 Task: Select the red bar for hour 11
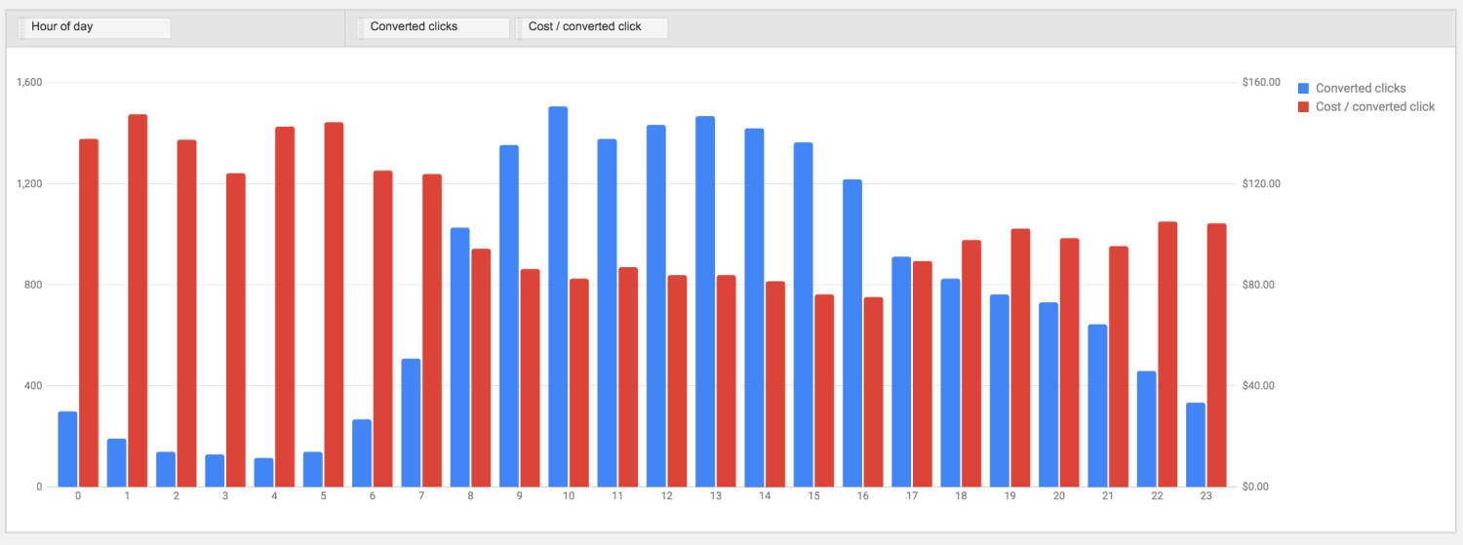click(628, 376)
